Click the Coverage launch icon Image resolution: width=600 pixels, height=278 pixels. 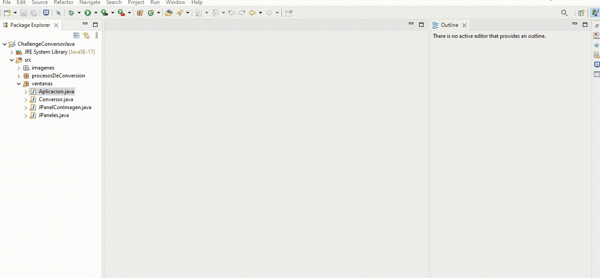tap(105, 13)
